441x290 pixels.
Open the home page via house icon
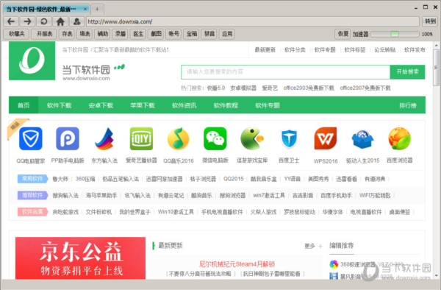(x=60, y=21)
